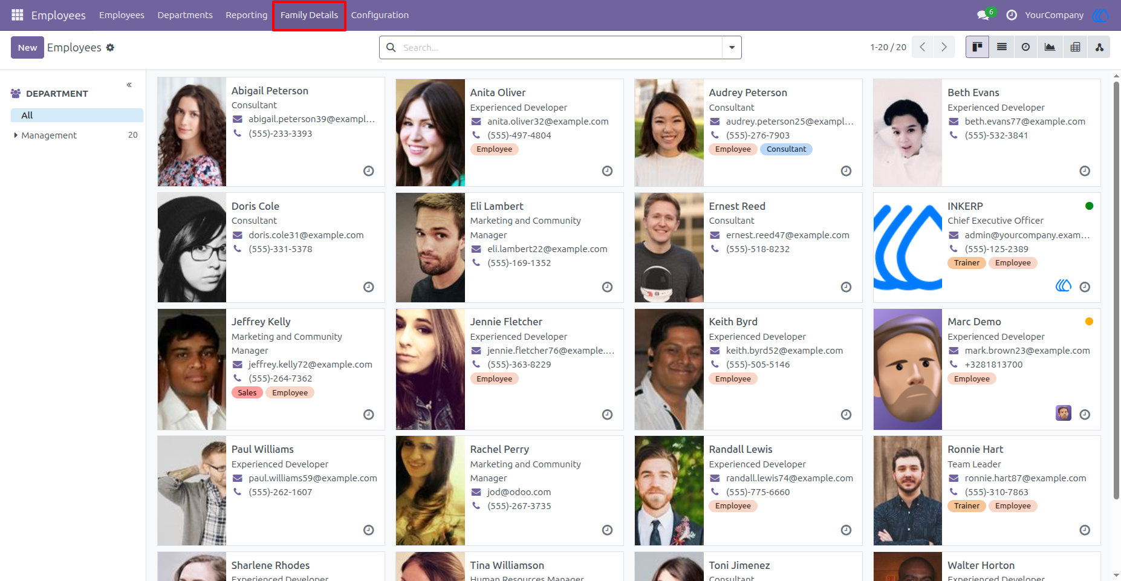The width and height of the screenshot is (1121, 581).
Task: Open the Reporting menu
Action: tap(247, 15)
